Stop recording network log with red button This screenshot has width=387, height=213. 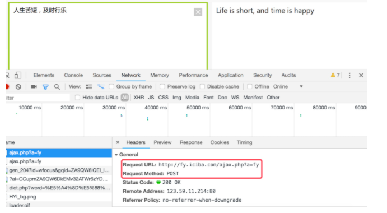pos(7,86)
